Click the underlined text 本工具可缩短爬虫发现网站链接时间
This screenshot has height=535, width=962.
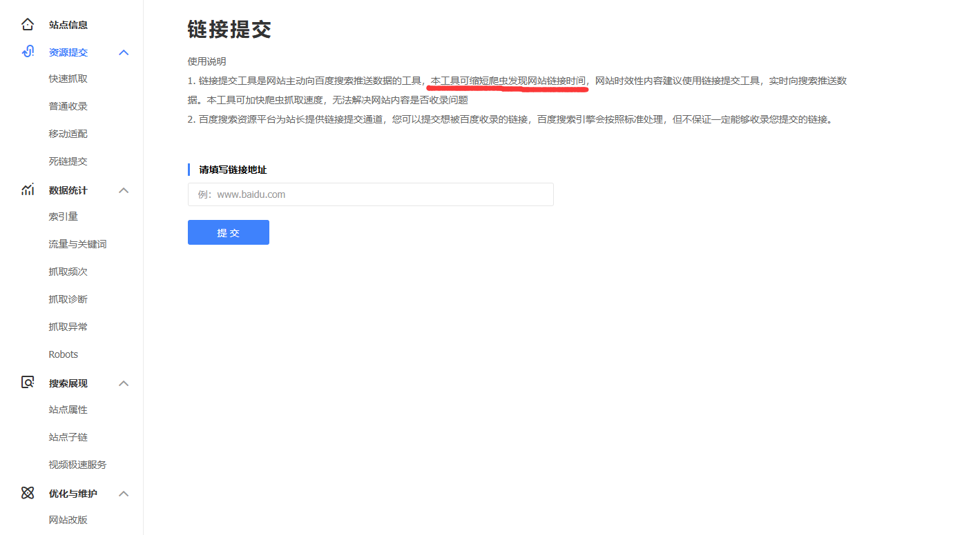pos(508,81)
